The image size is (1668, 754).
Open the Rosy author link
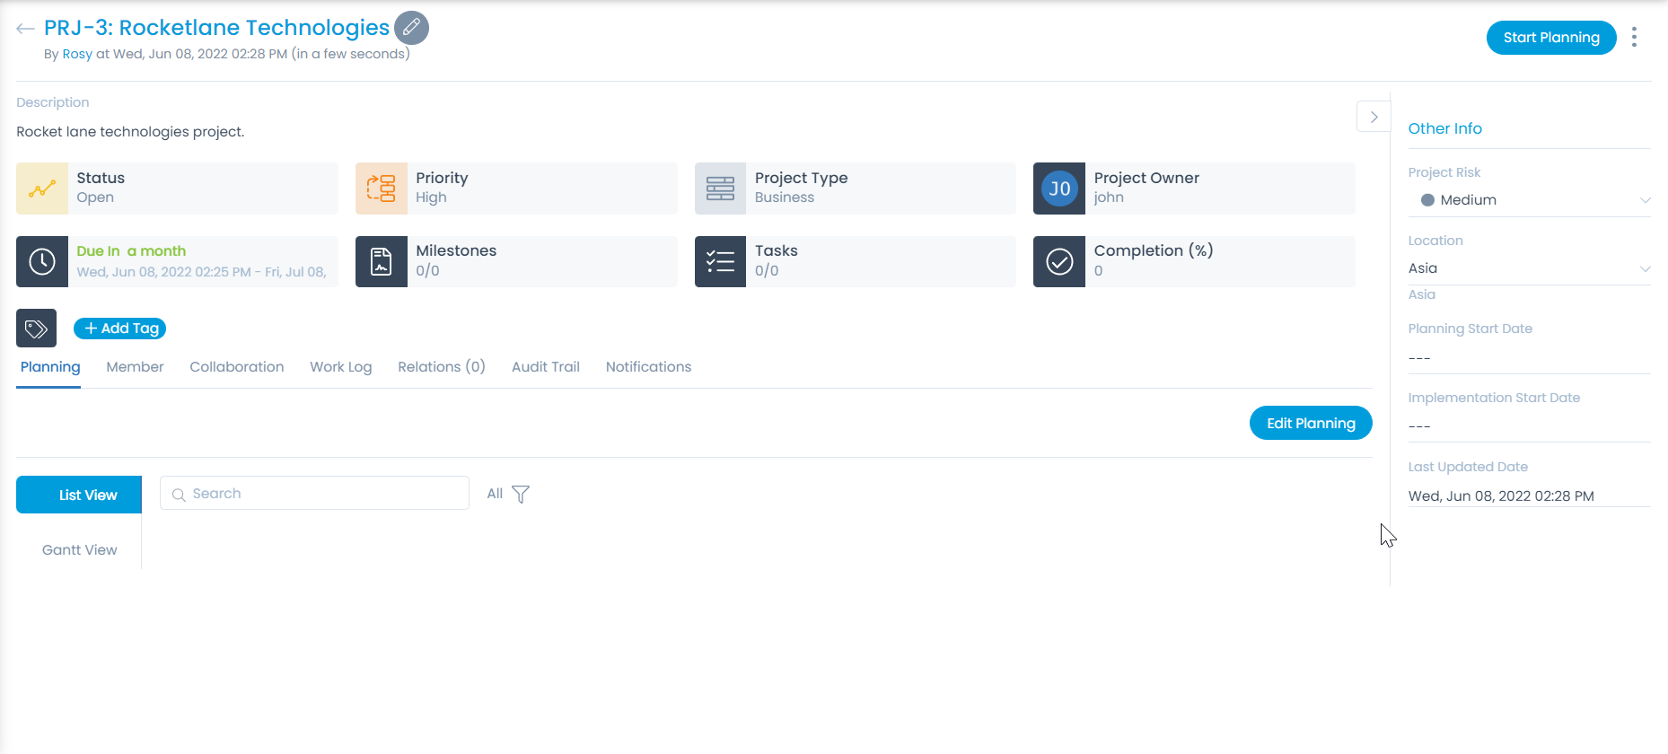(x=77, y=54)
